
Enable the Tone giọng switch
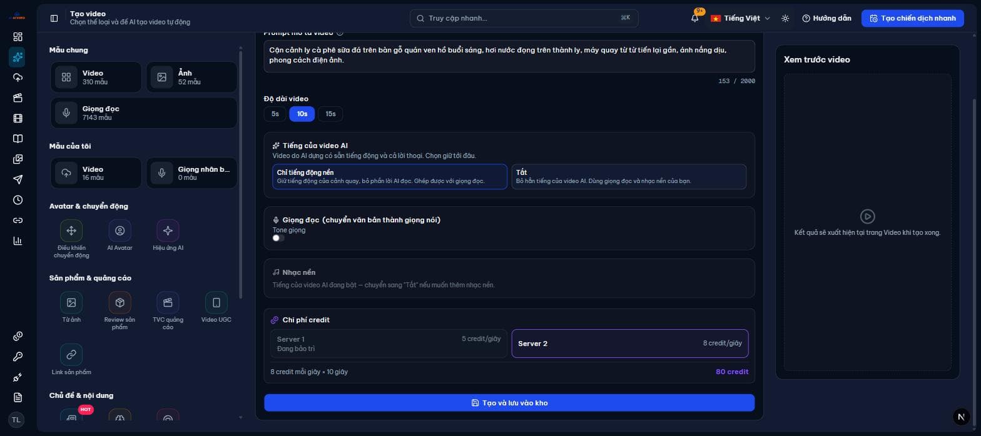(278, 238)
